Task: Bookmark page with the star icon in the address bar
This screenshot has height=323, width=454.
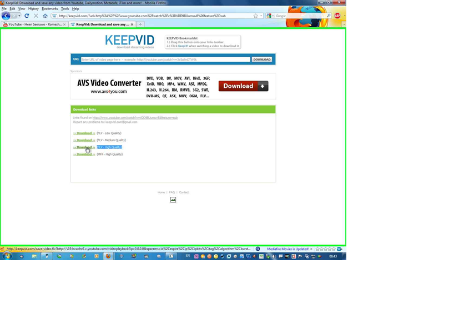Action: pos(255,16)
